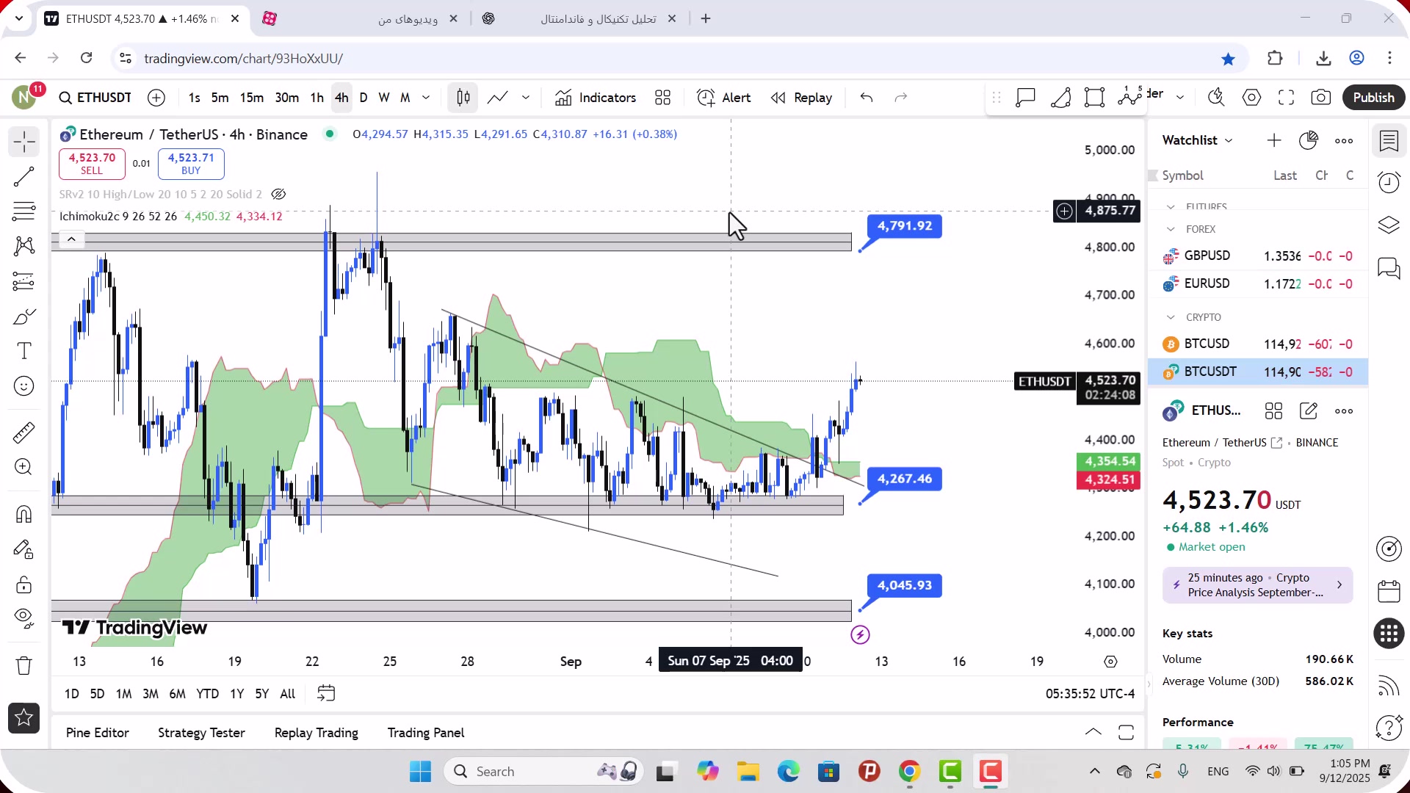Open go to date calendar icon
1410x793 pixels.
coord(326,693)
